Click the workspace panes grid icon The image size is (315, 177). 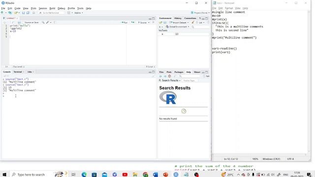coord(69,13)
